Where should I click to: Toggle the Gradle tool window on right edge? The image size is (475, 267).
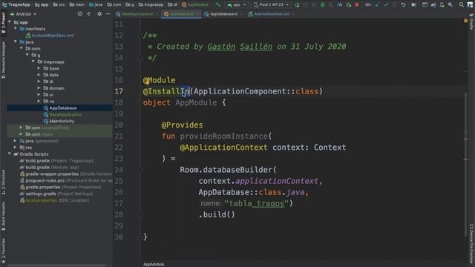coord(471,22)
